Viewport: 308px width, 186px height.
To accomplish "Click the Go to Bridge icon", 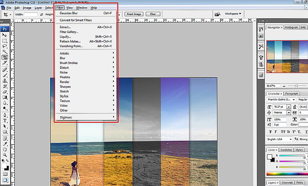I will [217, 14].
